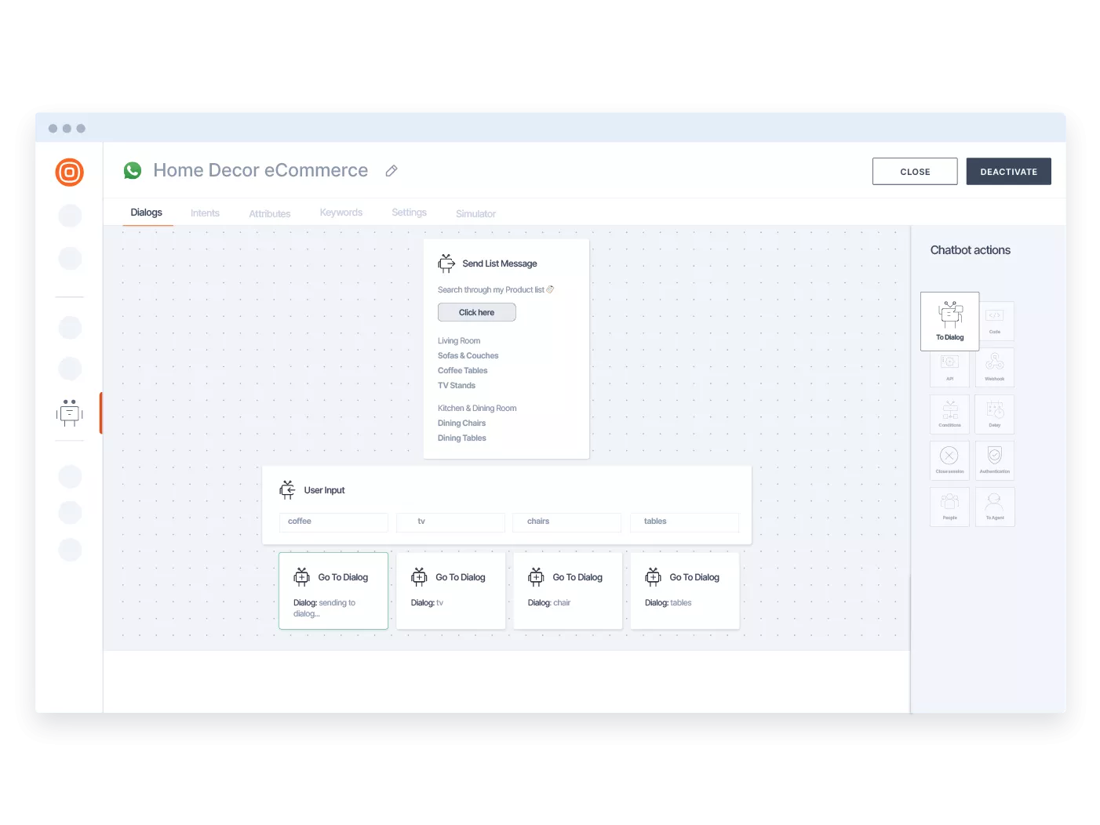Image resolution: width=1100 pixels, height=825 pixels.
Task: Choose the To Agent action
Action: tap(994, 506)
